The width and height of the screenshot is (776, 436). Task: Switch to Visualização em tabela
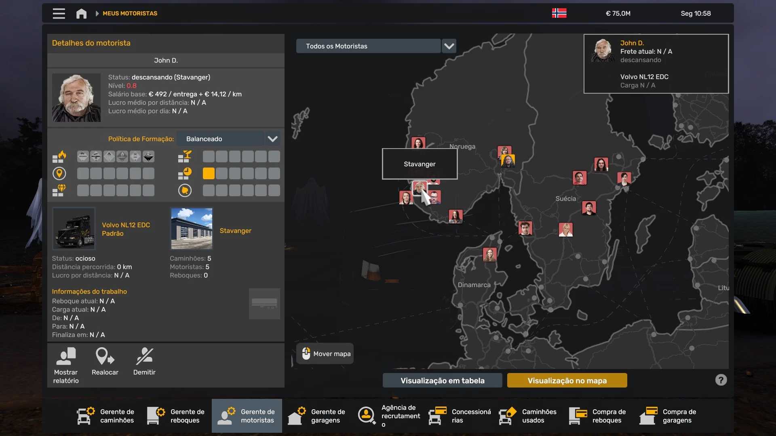coord(442,380)
